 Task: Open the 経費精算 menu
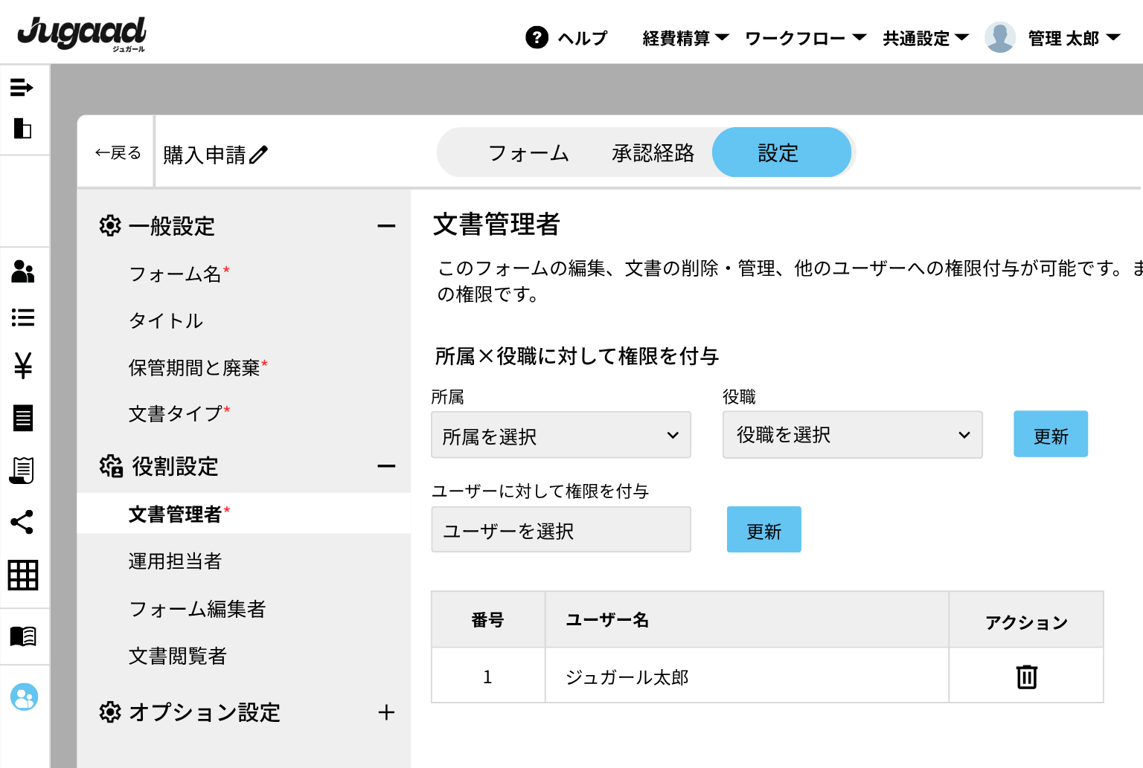[685, 38]
